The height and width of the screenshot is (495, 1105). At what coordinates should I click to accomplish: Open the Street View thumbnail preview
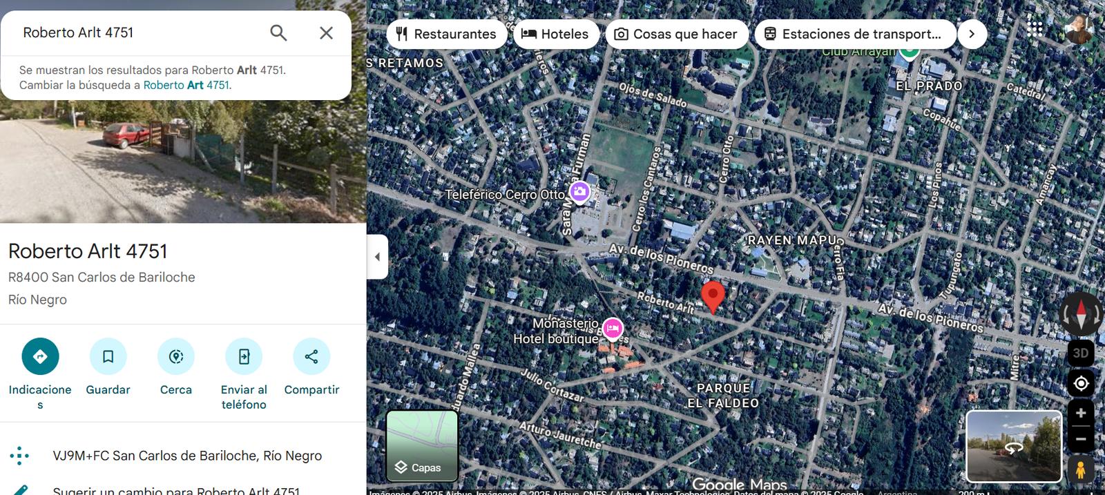click(1014, 446)
